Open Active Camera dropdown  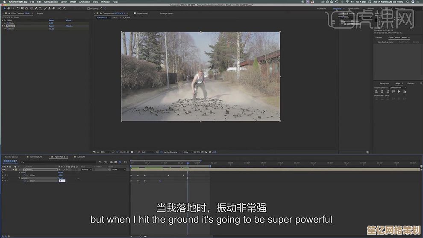point(172,152)
